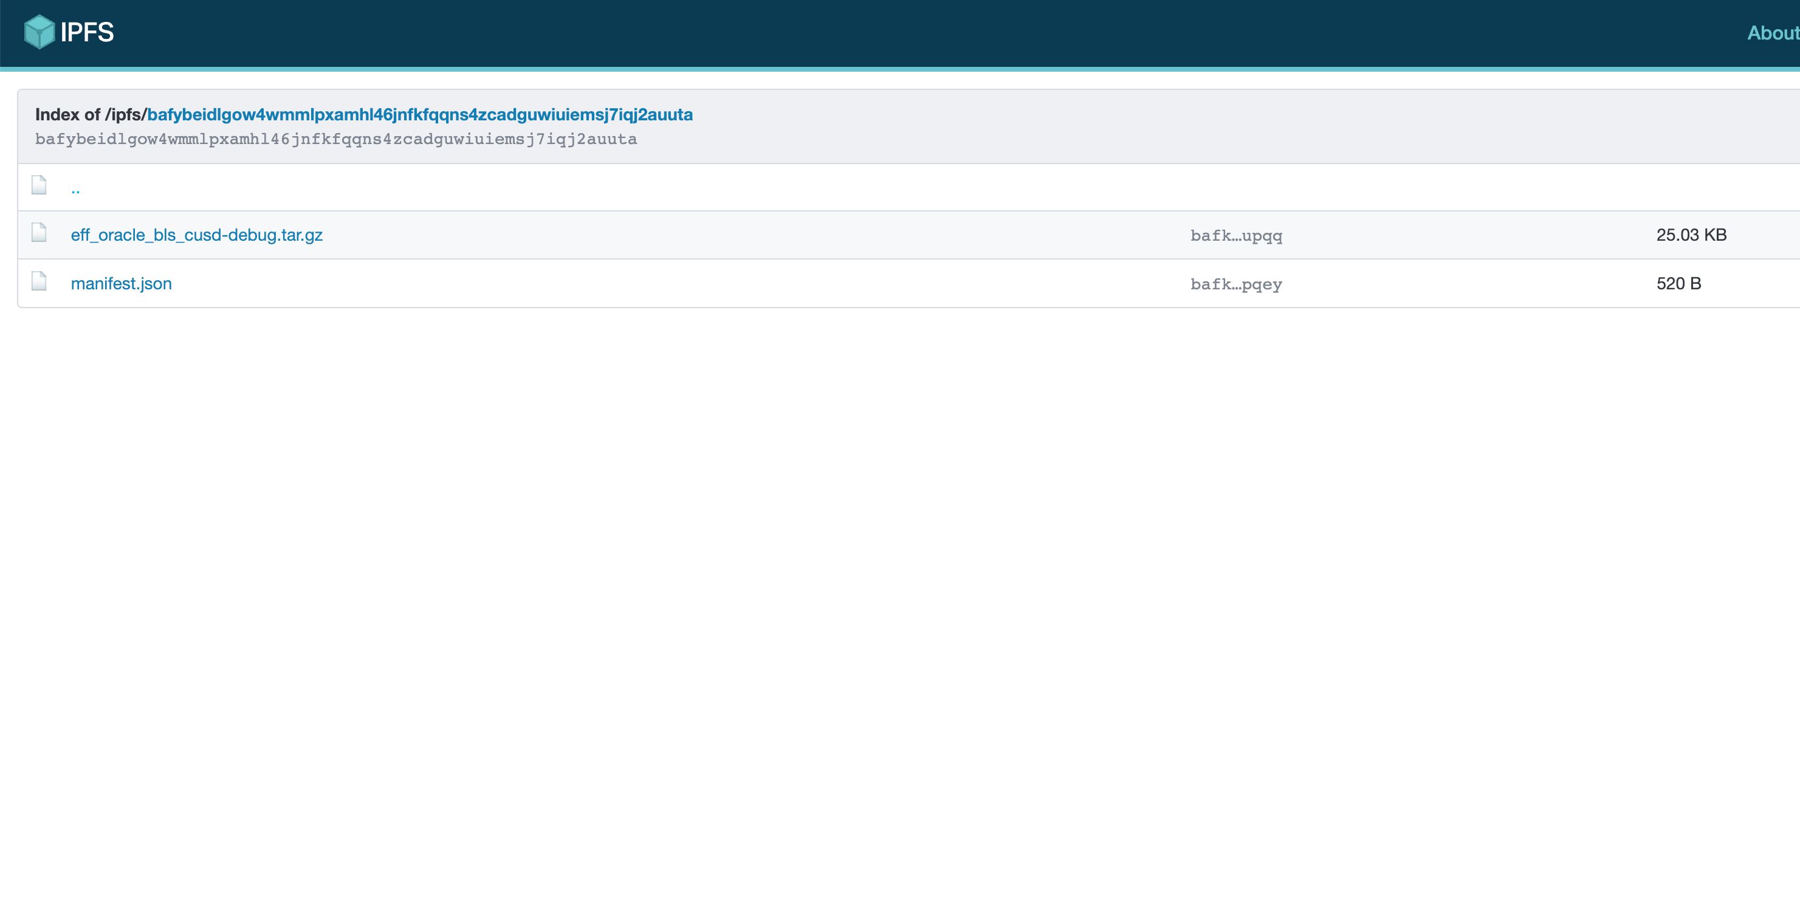Open the About link in header
The height and width of the screenshot is (913, 1800).
point(1773,33)
